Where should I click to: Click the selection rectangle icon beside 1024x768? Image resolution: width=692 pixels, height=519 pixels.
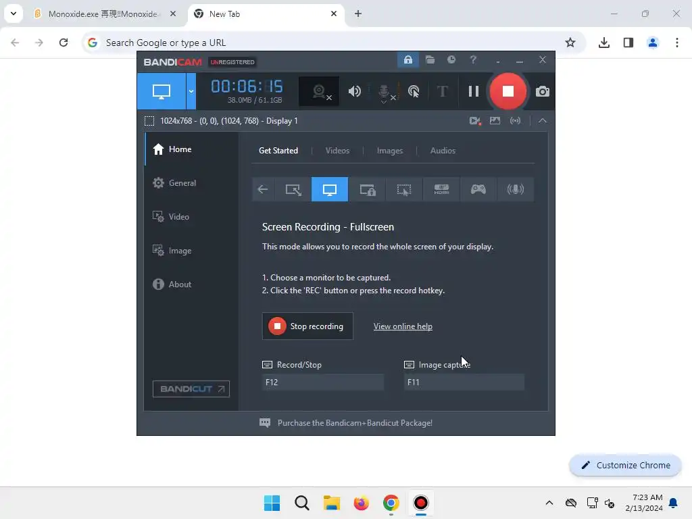[x=149, y=121]
